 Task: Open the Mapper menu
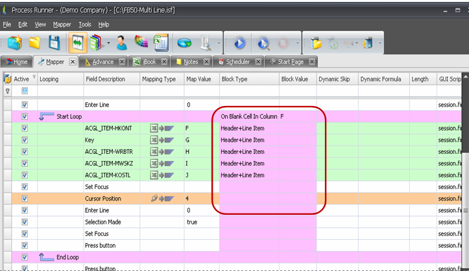[62, 25]
